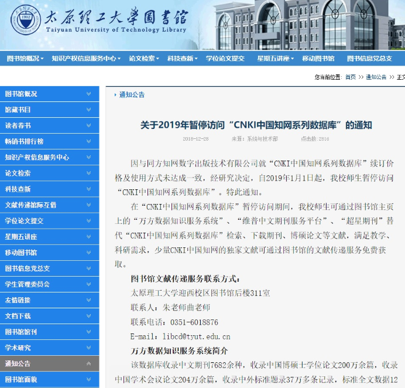Open sidebar item 移动图书馆

pos(49,253)
